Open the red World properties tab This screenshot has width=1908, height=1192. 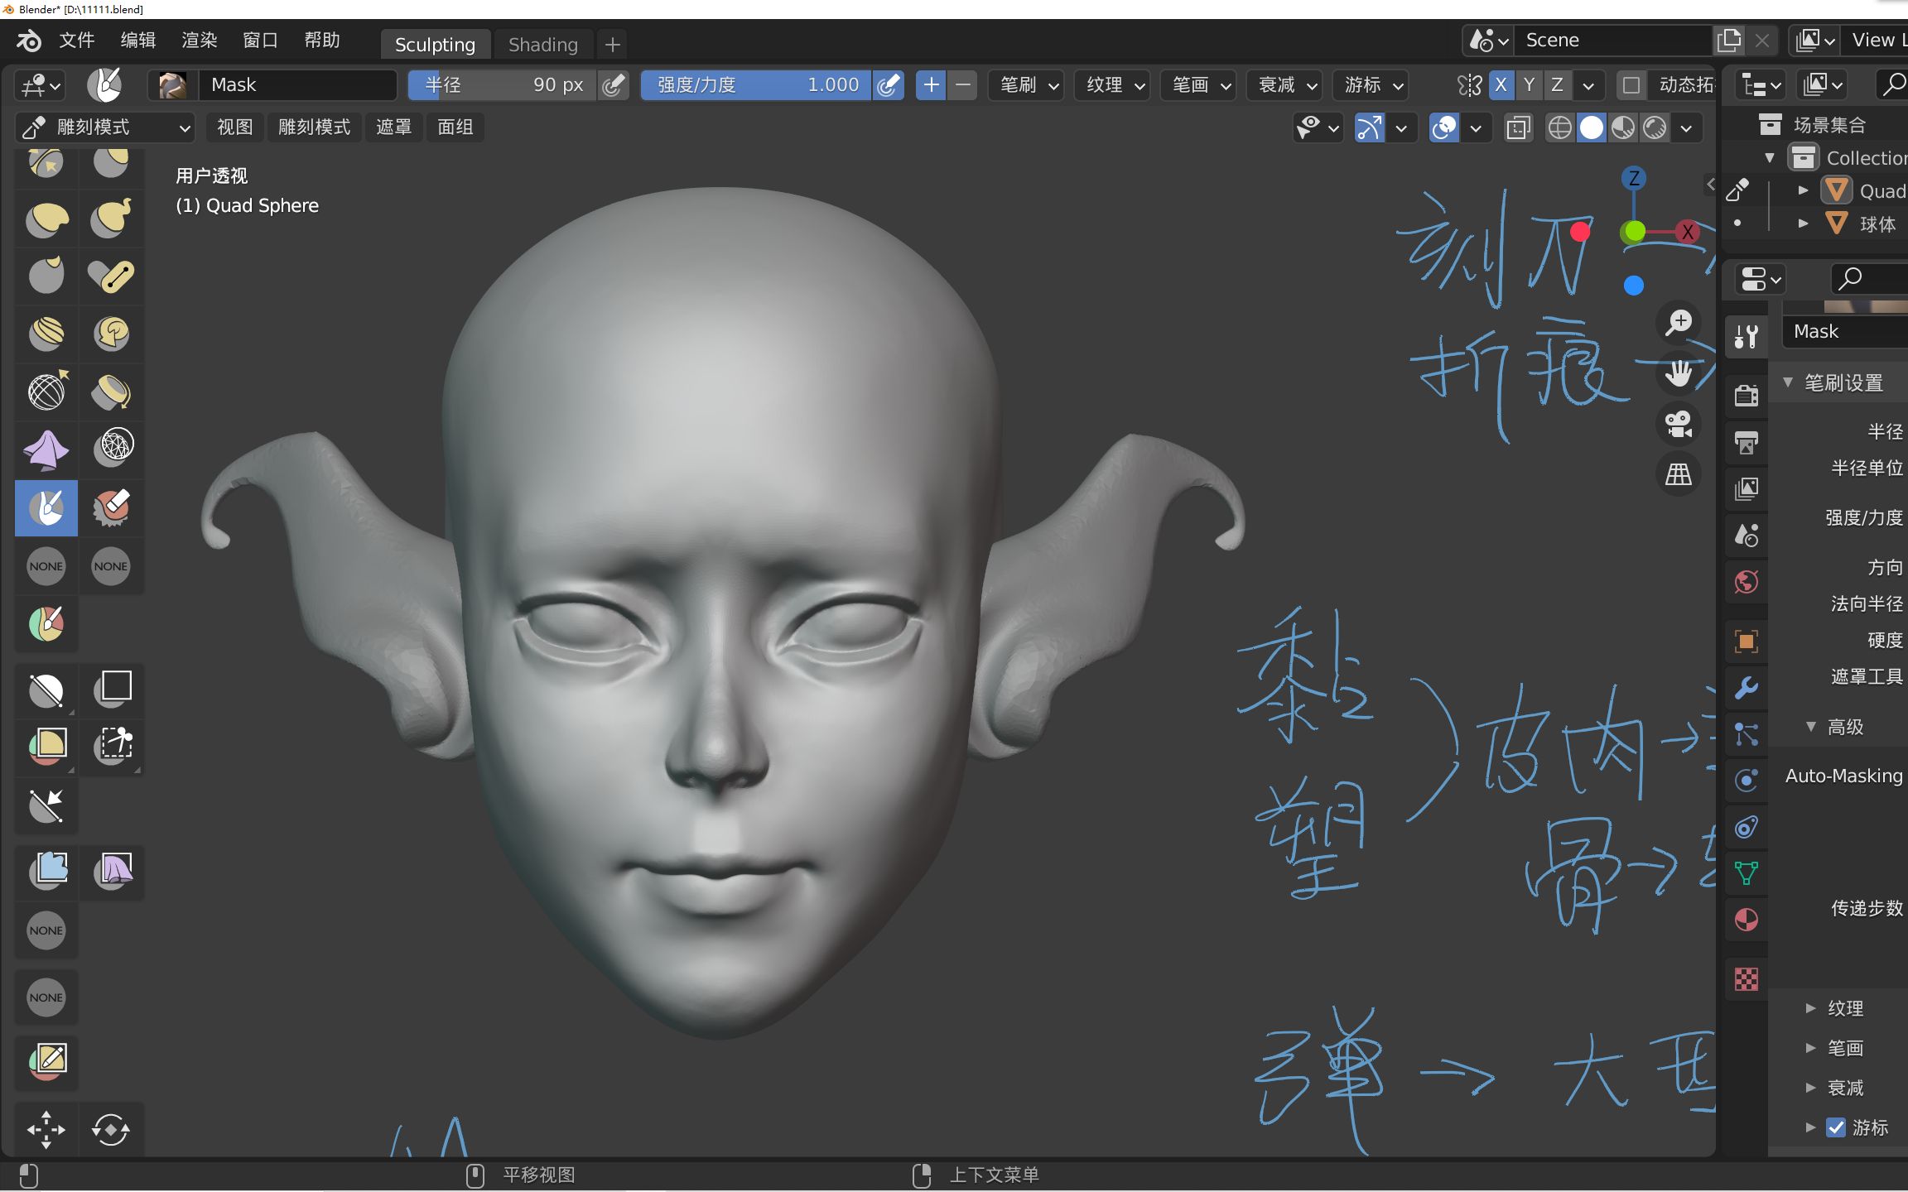click(1747, 582)
